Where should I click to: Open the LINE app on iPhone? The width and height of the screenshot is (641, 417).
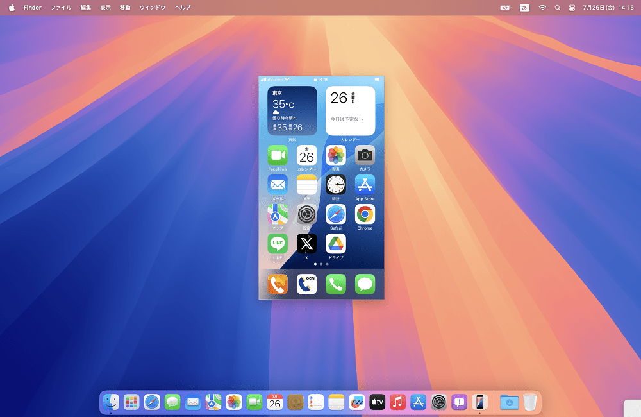(x=278, y=244)
